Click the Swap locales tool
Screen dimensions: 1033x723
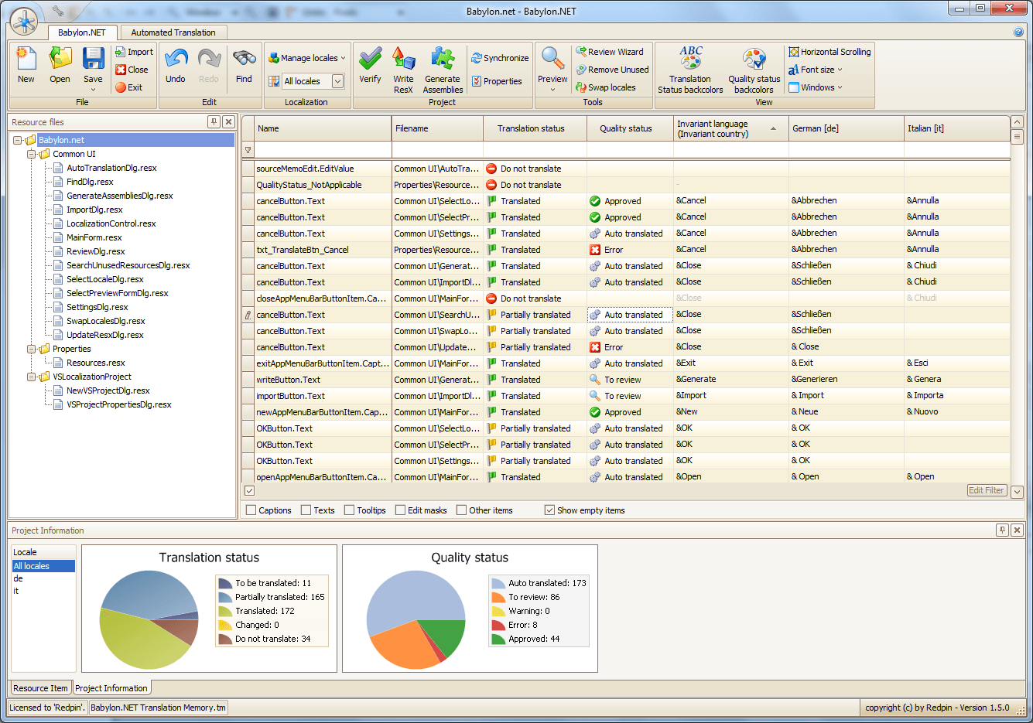(605, 87)
